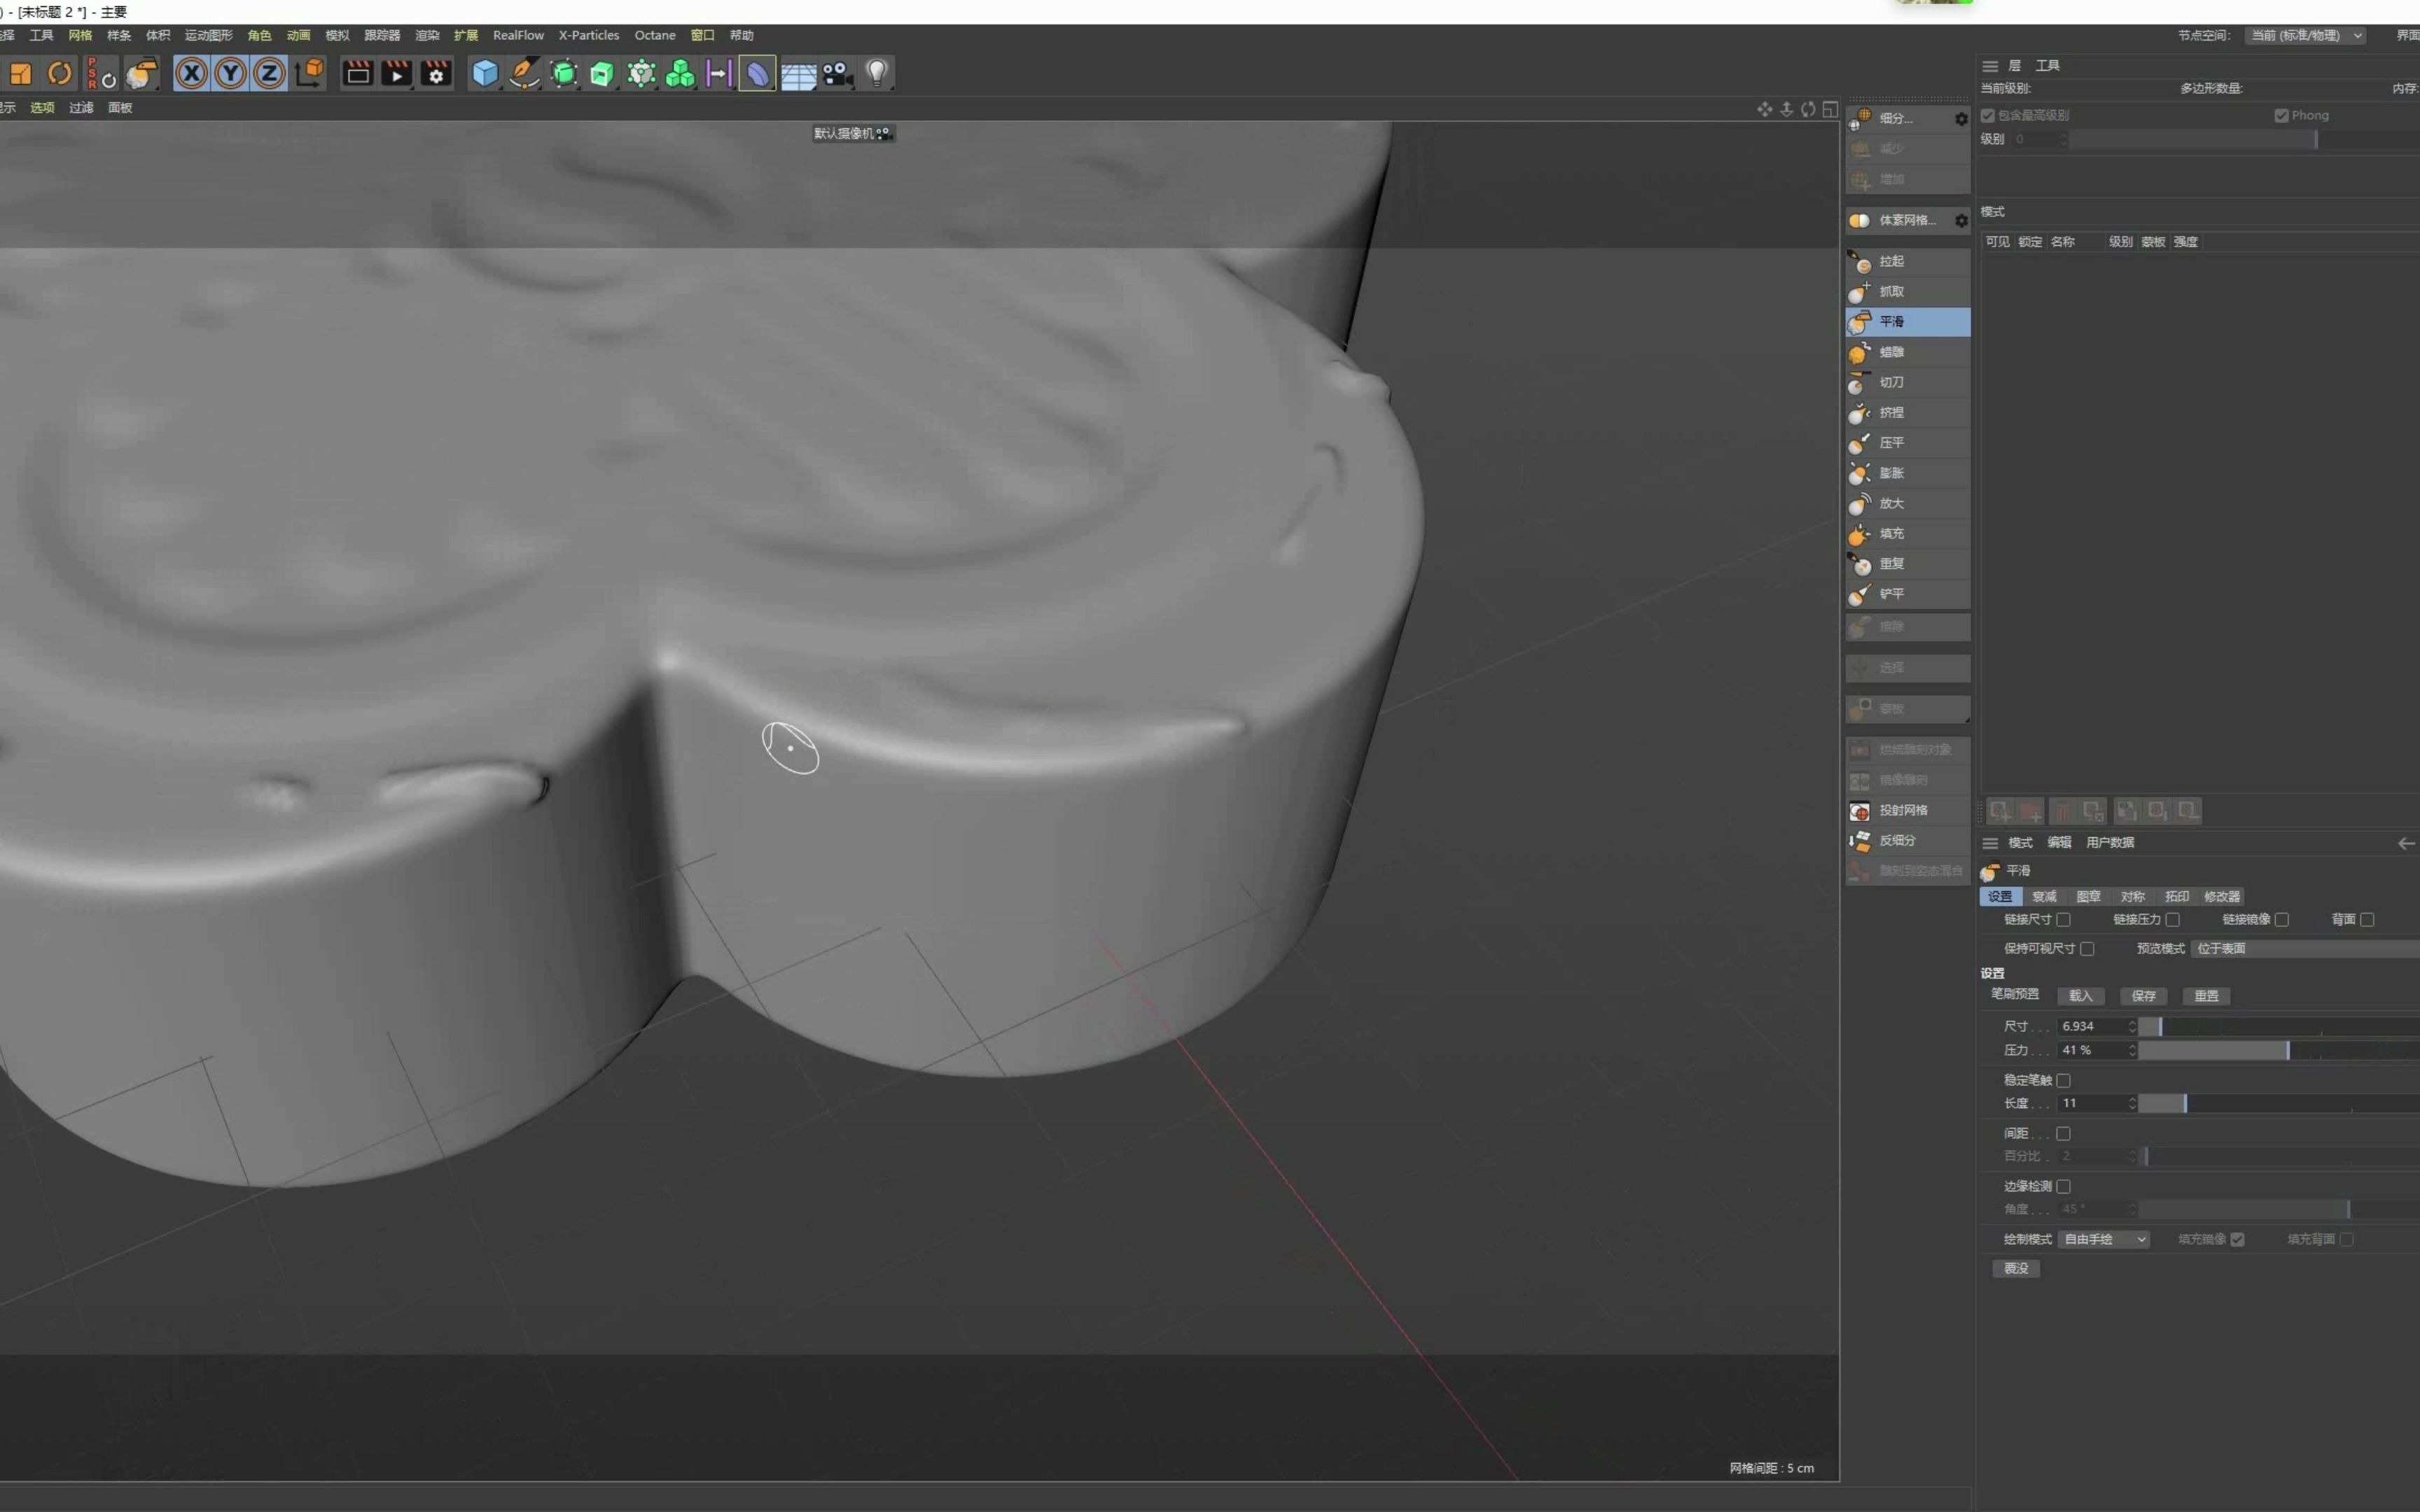Click the light bulb icon in toolbar
The width and height of the screenshot is (2420, 1512).
click(876, 73)
